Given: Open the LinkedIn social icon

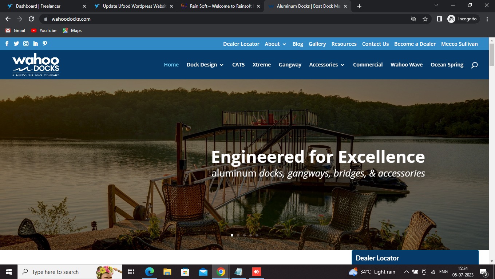Looking at the screenshot, I should (35, 44).
